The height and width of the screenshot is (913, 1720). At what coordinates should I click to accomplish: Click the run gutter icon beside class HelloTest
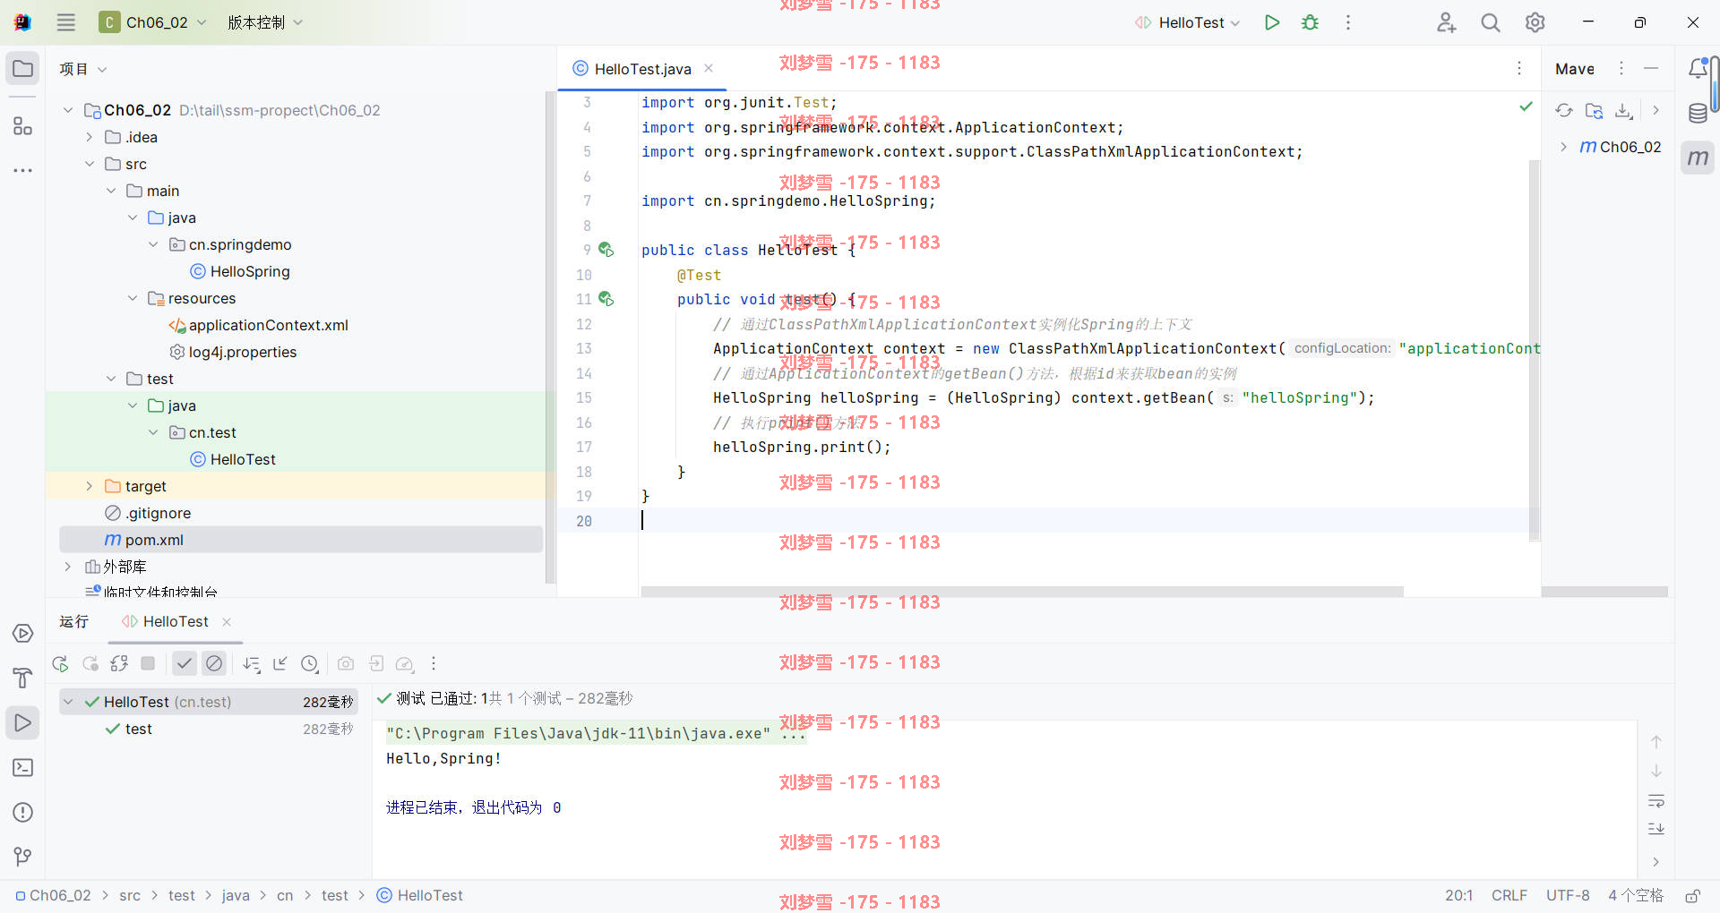pos(606,250)
